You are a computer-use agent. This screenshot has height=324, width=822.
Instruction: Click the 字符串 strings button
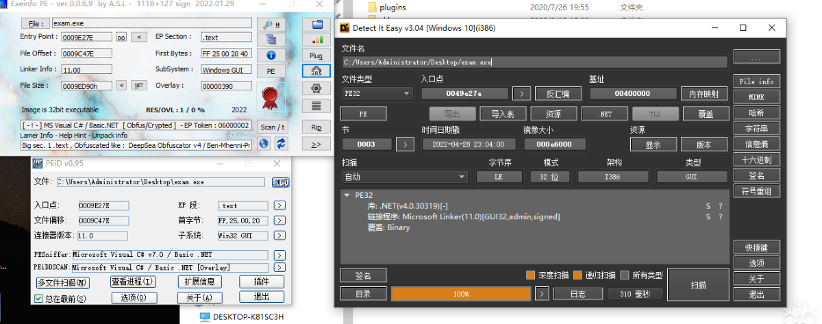[756, 128]
